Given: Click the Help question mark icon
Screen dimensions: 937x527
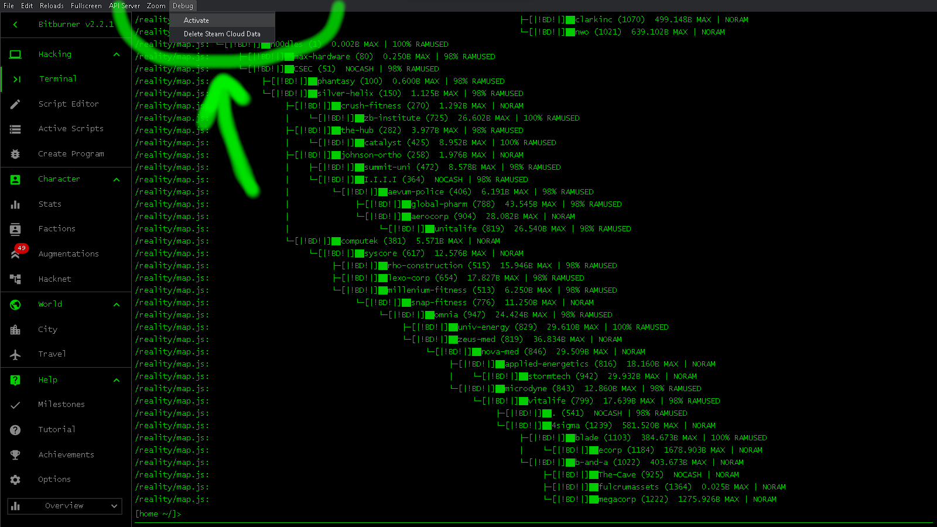Looking at the screenshot, I should [15, 380].
